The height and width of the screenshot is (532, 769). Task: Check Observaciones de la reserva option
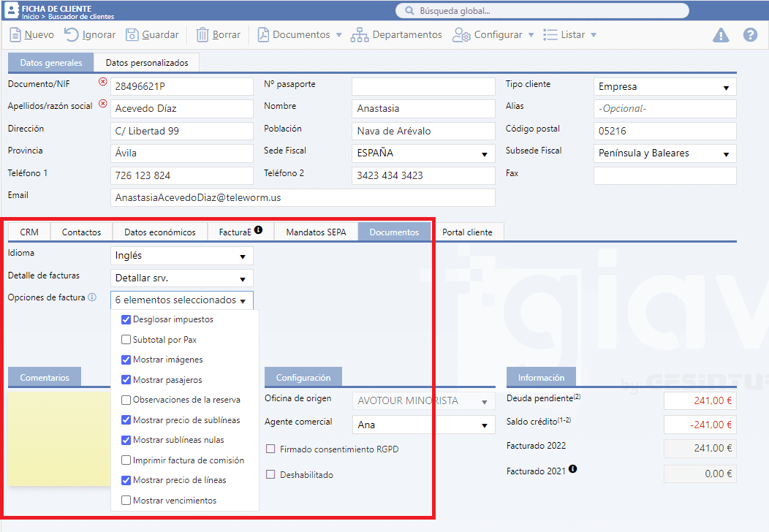point(126,400)
